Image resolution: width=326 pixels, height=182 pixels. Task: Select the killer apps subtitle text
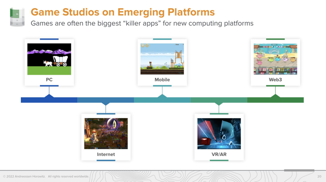pyautogui.click(x=142, y=23)
